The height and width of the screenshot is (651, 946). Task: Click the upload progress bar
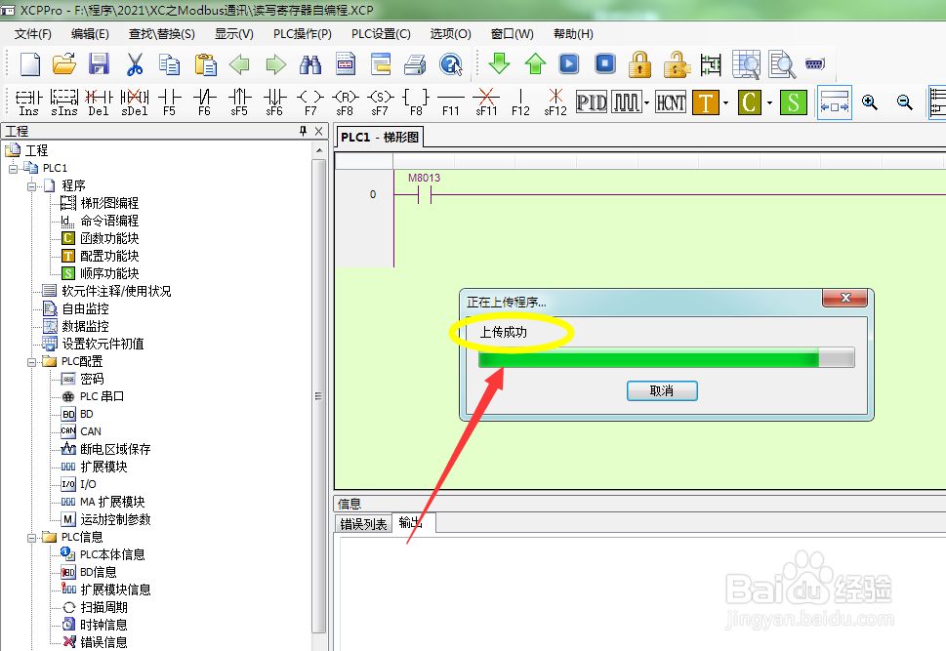pyautogui.click(x=666, y=357)
